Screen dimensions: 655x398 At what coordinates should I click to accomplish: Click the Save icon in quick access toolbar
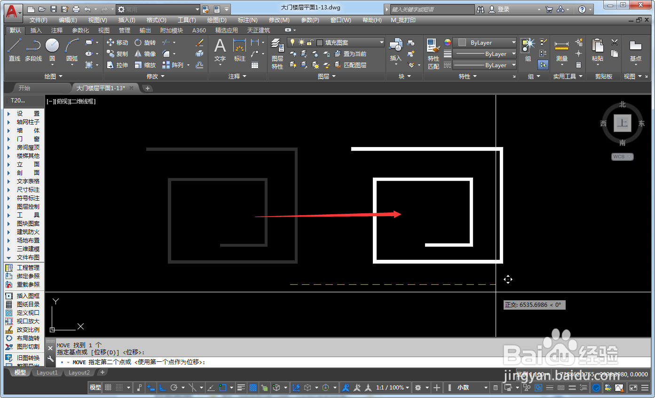(53, 9)
